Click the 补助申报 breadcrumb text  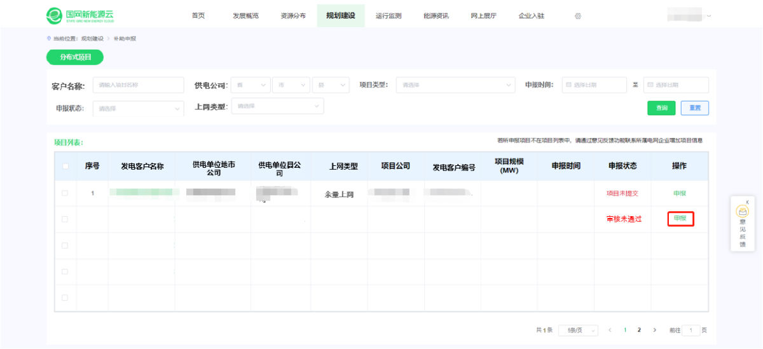click(125, 39)
